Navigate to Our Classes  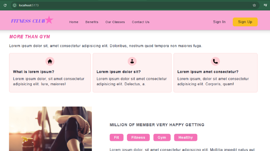(115, 22)
